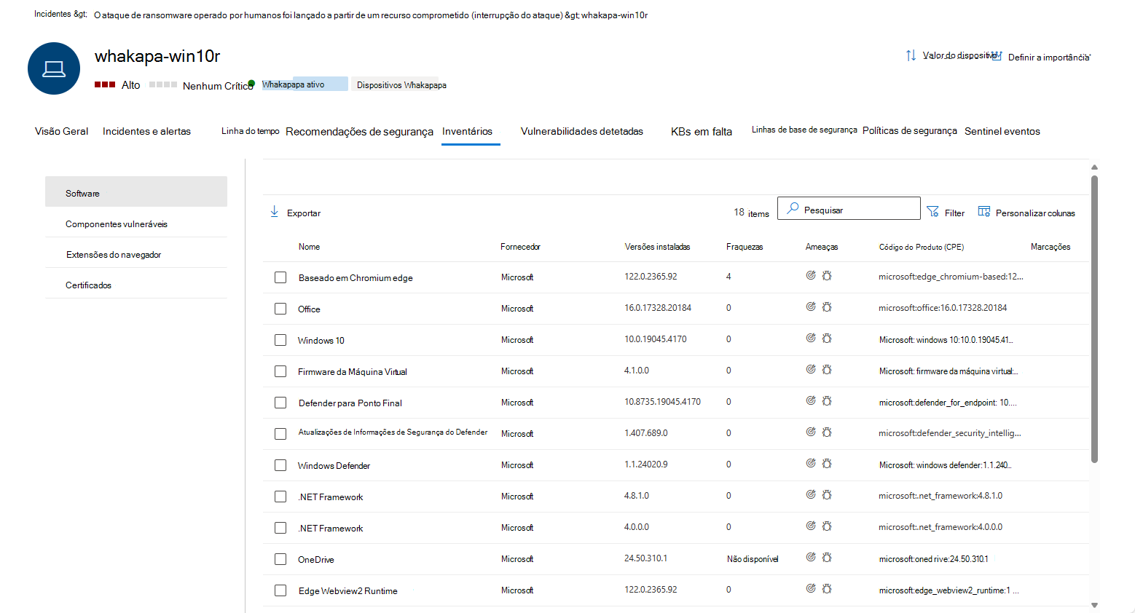
Task: Select Software in the side menu
Action: tap(136, 193)
